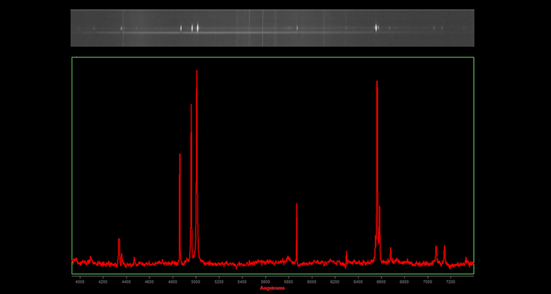
Task: Pick the small peak near 6300 Angstroms
Action: click(x=346, y=252)
